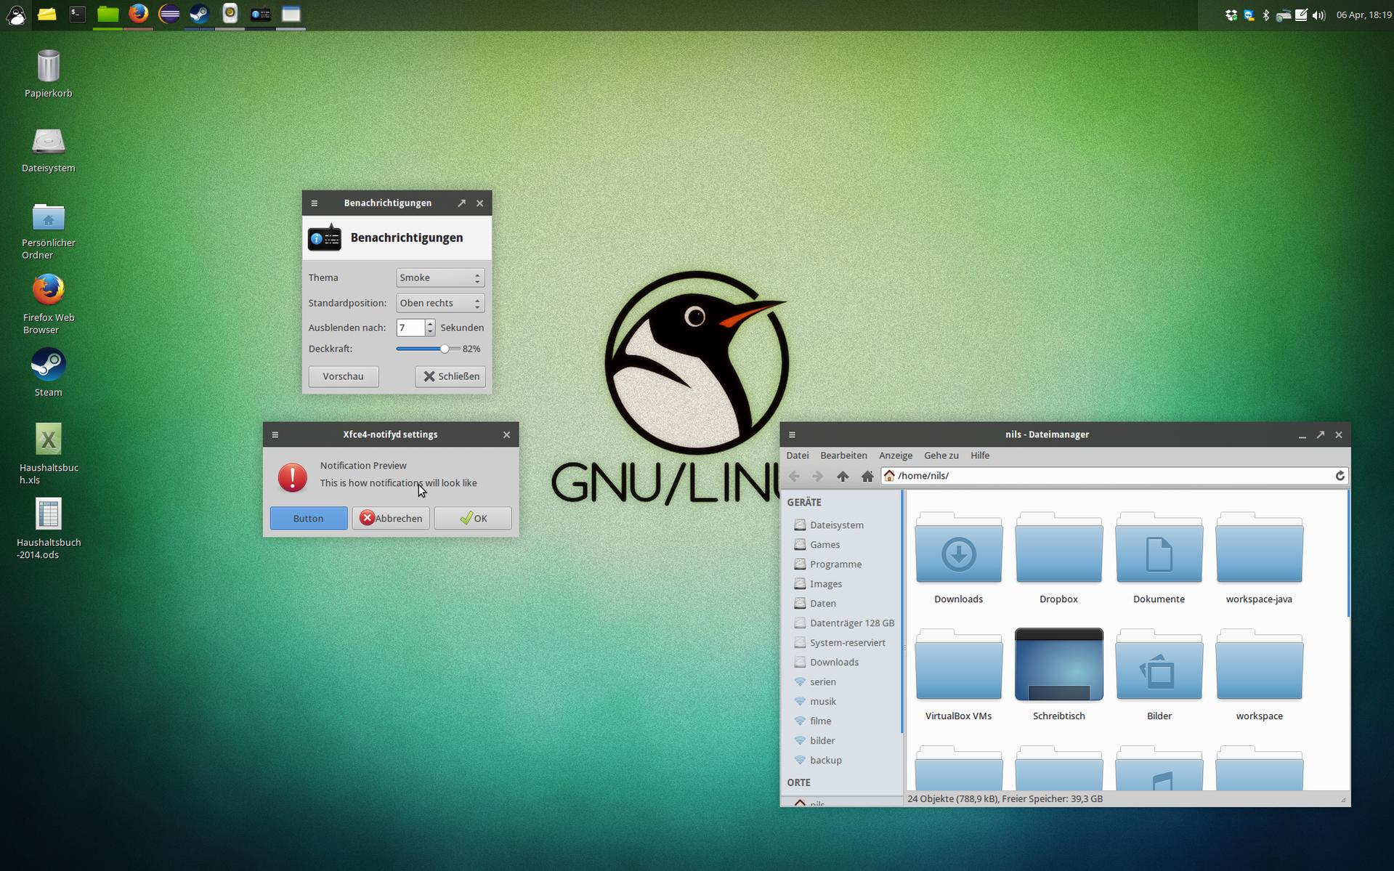
Task: Select Persönlicher Ordner desktop icon
Action: point(48,231)
